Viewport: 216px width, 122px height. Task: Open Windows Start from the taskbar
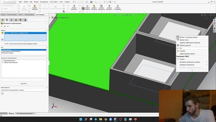(x=81, y=119)
